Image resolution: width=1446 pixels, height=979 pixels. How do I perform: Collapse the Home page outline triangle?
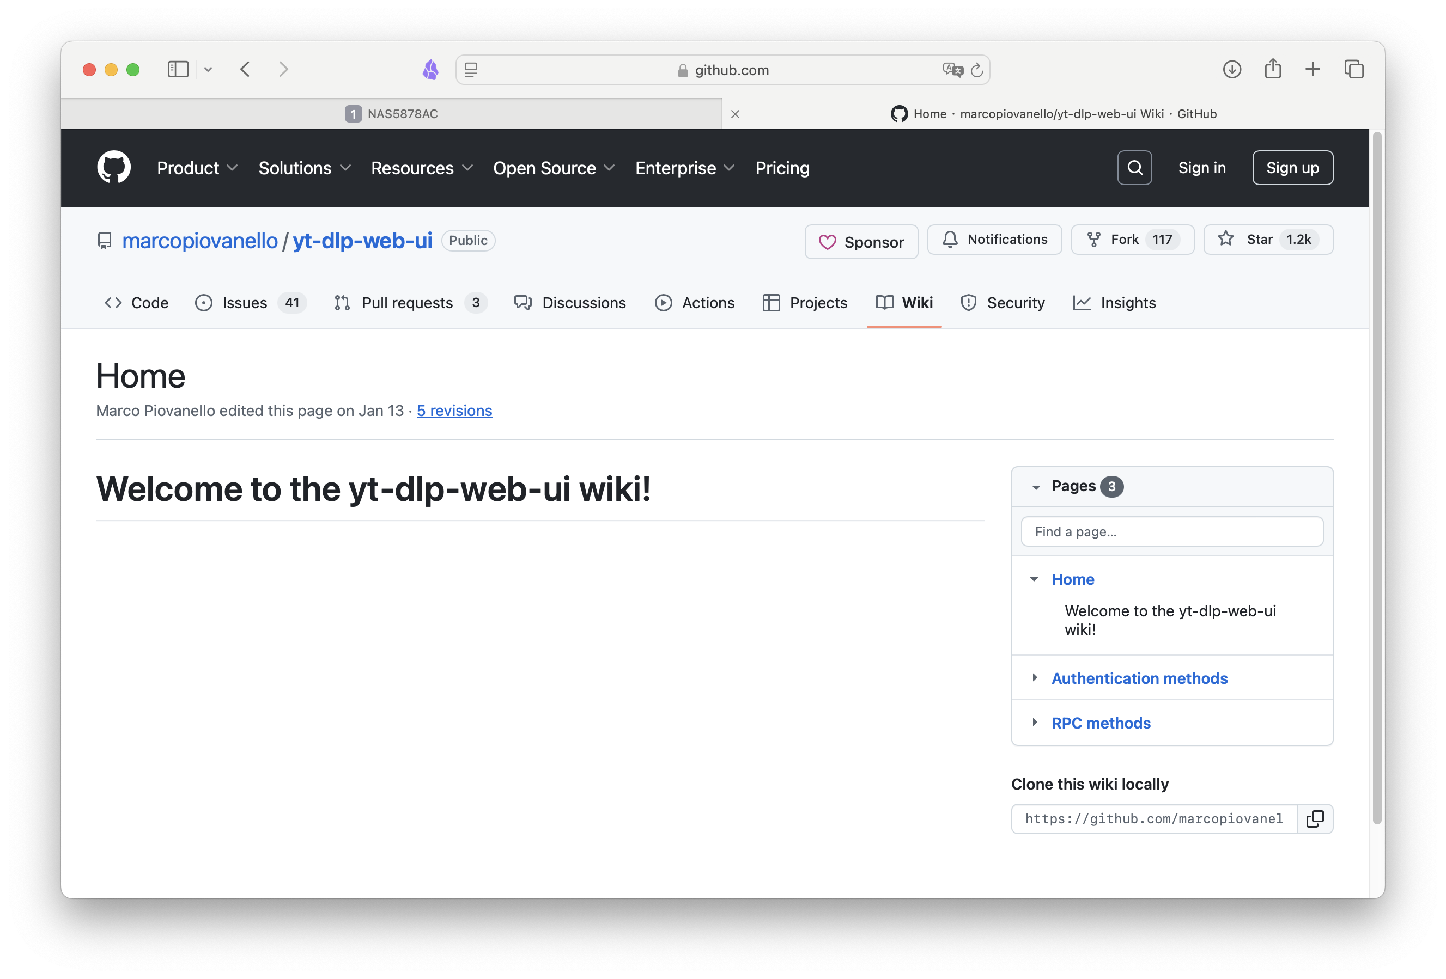[1034, 579]
